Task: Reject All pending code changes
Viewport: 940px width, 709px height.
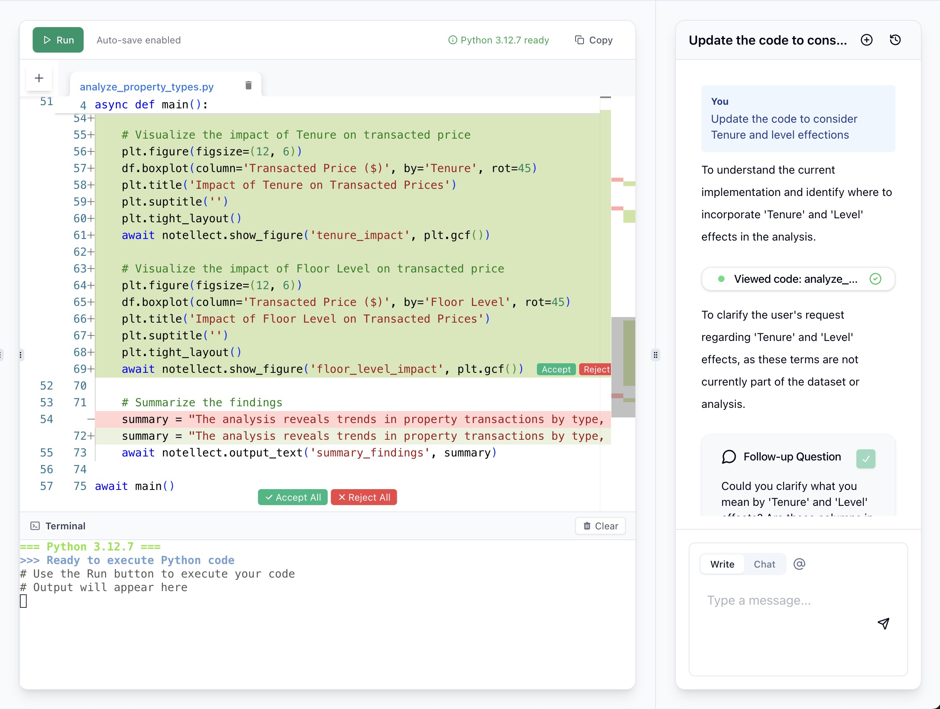Action: pos(363,497)
